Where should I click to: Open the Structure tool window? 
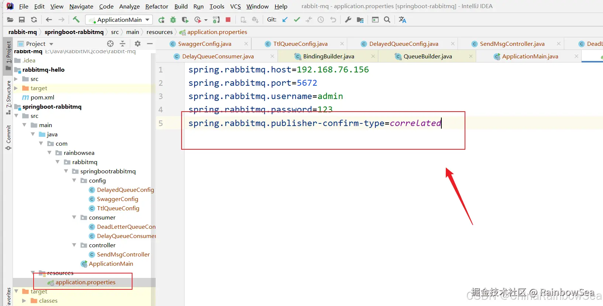pyautogui.click(x=8, y=97)
